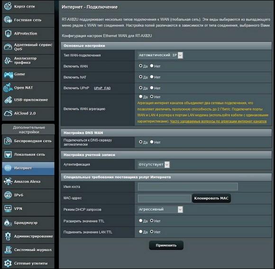Click the Клонировать MAC button
The height and width of the screenshot is (269, 275).
point(211,198)
